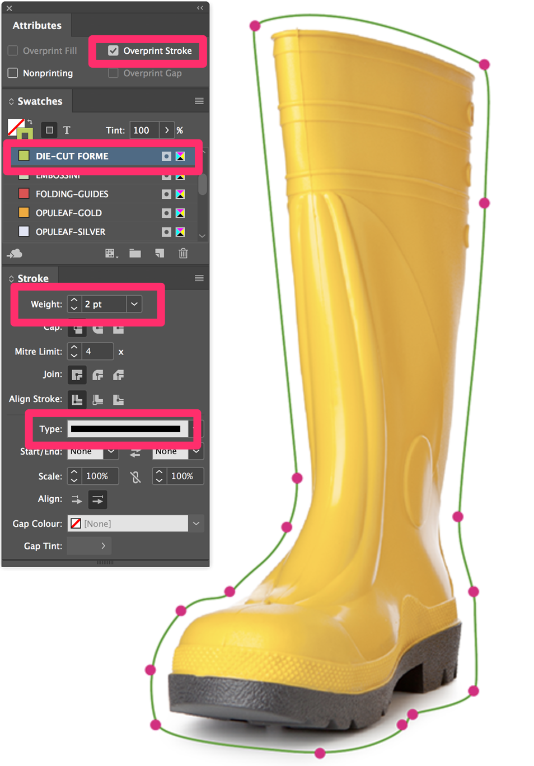The width and height of the screenshot is (534, 766).
Task: Click the New Swatch icon
Action: point(160,254)
